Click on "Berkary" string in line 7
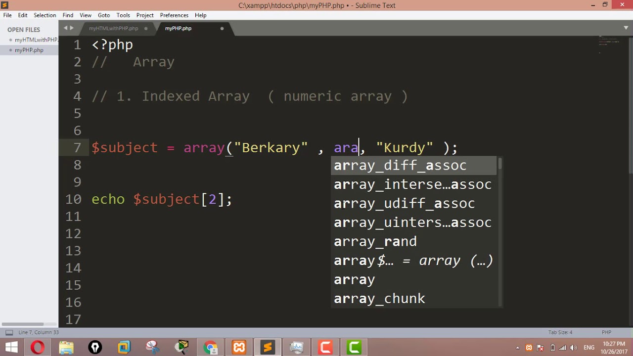This screenshot has width=633, height=356. pyautogui.click(x=271, y=148)
